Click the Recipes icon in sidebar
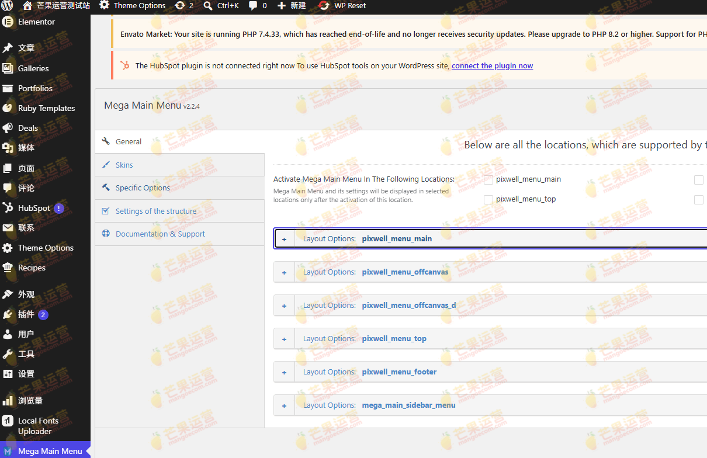 click(8, 268)
